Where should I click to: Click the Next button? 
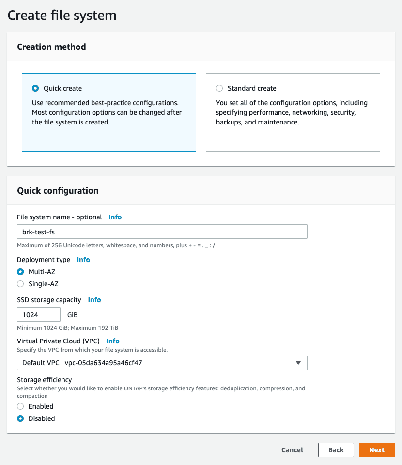click(x=377, y=450)
